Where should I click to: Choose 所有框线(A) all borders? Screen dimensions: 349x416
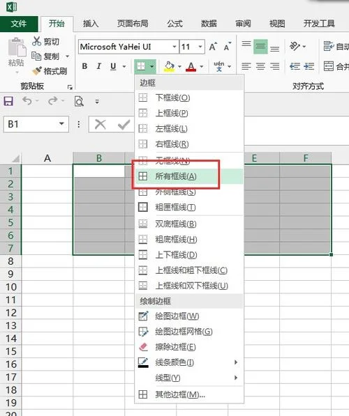pos(189,176)
